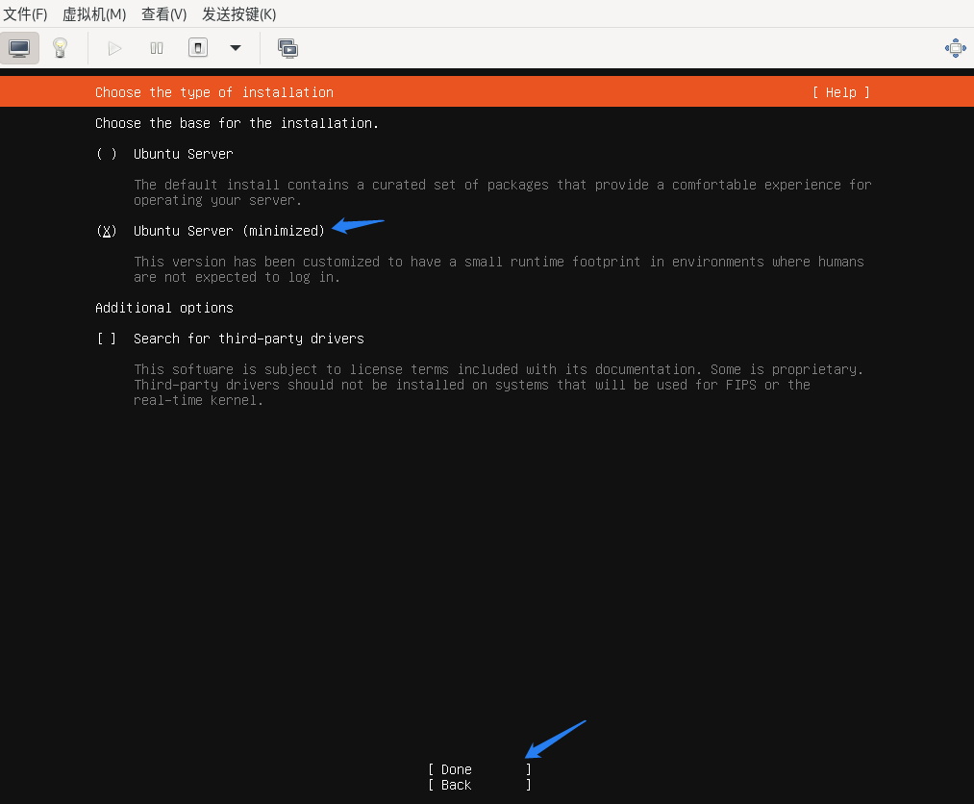The height and width of the screenshot is (804, 974).
Task: Open virtual hardware details lightbulb
Action: 60,48
